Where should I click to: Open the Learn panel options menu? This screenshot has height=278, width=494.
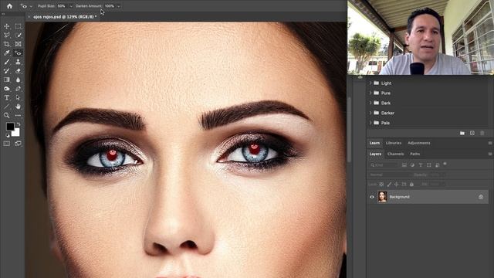point(490,143)
